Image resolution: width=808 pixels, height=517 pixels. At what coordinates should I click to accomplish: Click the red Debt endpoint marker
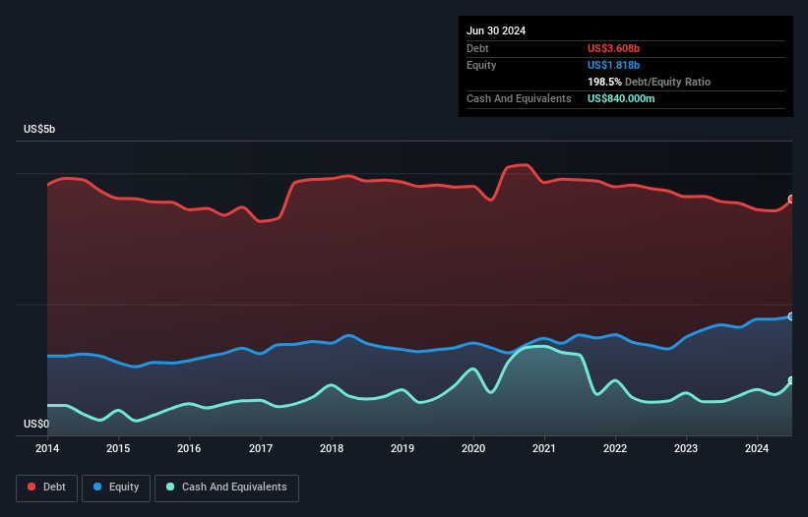pos(792,200)
